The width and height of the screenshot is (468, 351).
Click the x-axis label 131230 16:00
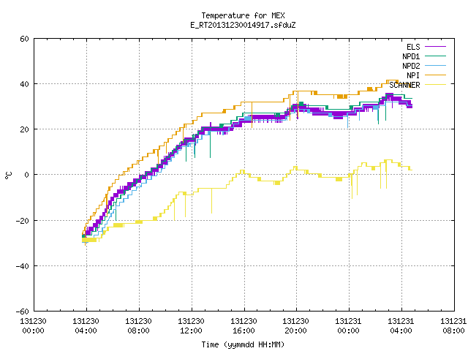pyautogui.click(x=244, y=326)
